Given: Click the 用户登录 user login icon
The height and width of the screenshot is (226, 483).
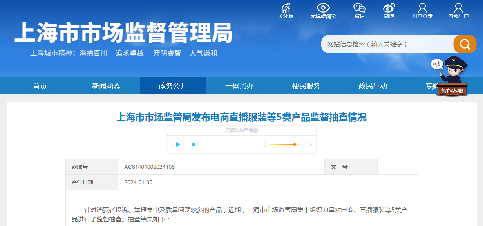Looking at the screenshot, I should tap(422, 8).
